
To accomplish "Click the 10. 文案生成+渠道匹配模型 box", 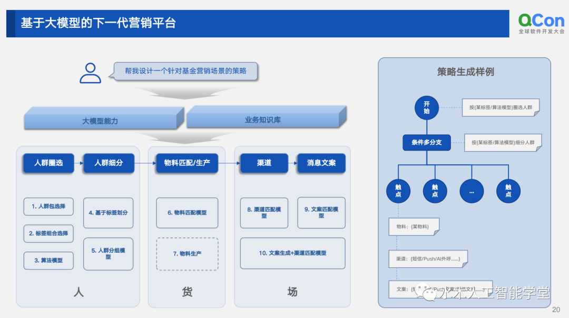I will coord(292,253).
